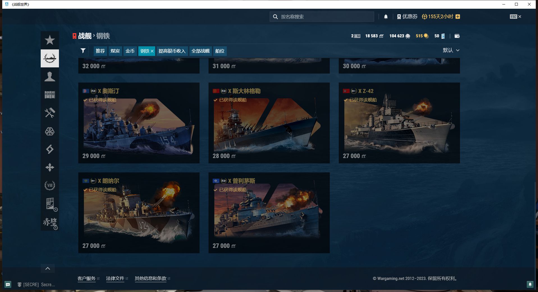Select the crossed tools icon in sidebar

tap(50, 113)
